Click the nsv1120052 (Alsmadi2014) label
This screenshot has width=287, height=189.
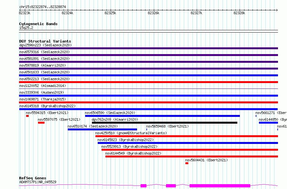43,86
